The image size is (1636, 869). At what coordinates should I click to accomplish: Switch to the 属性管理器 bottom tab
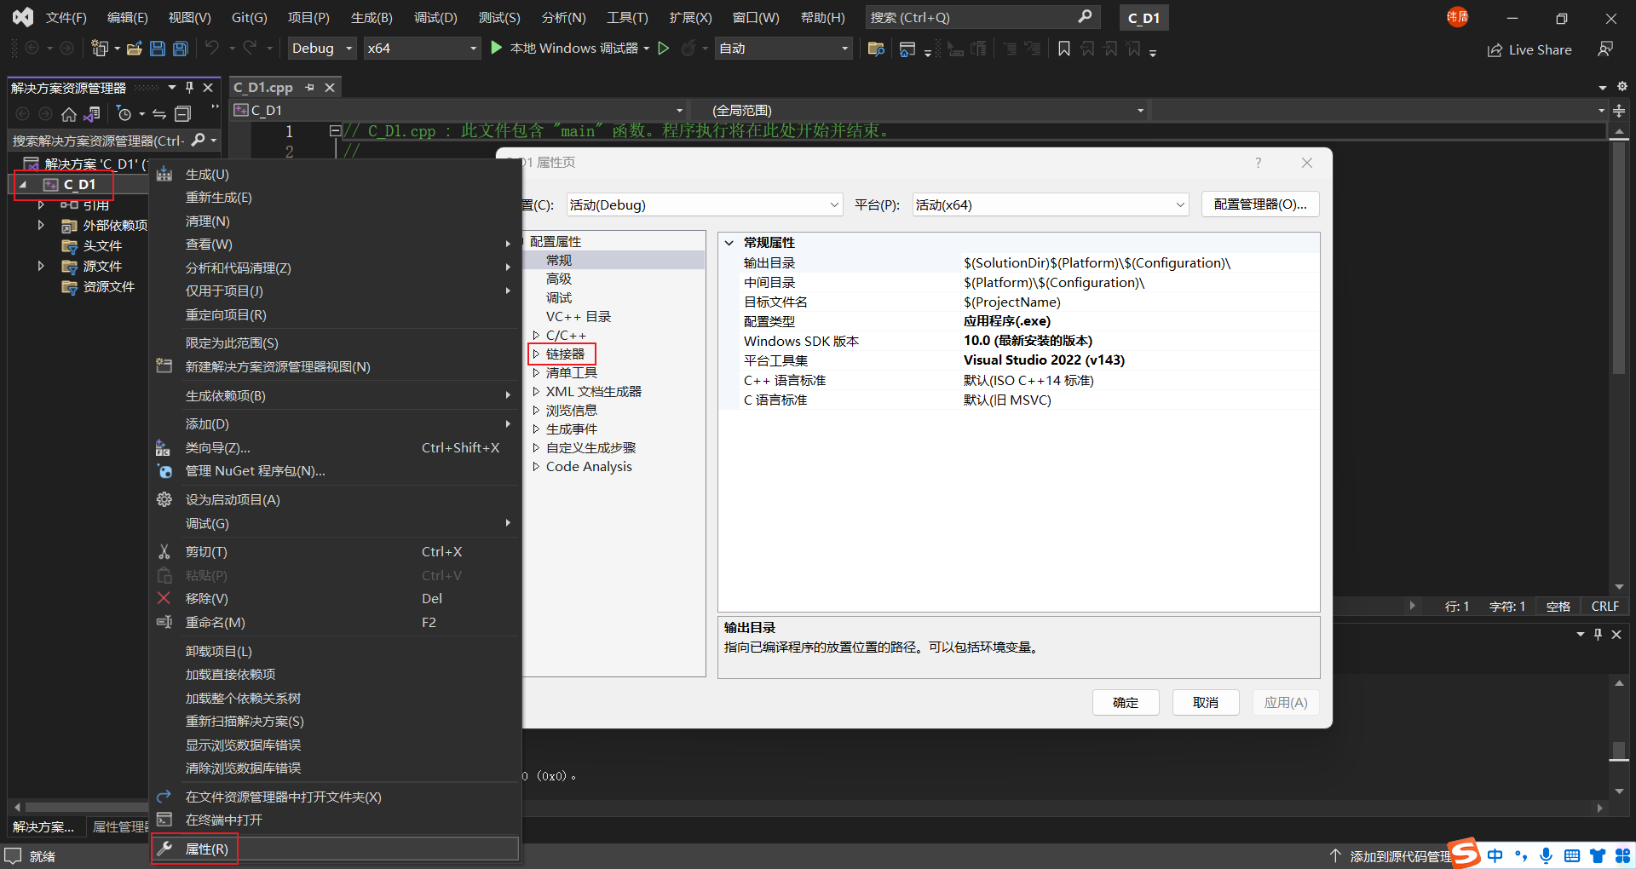(x=120, y=826)
